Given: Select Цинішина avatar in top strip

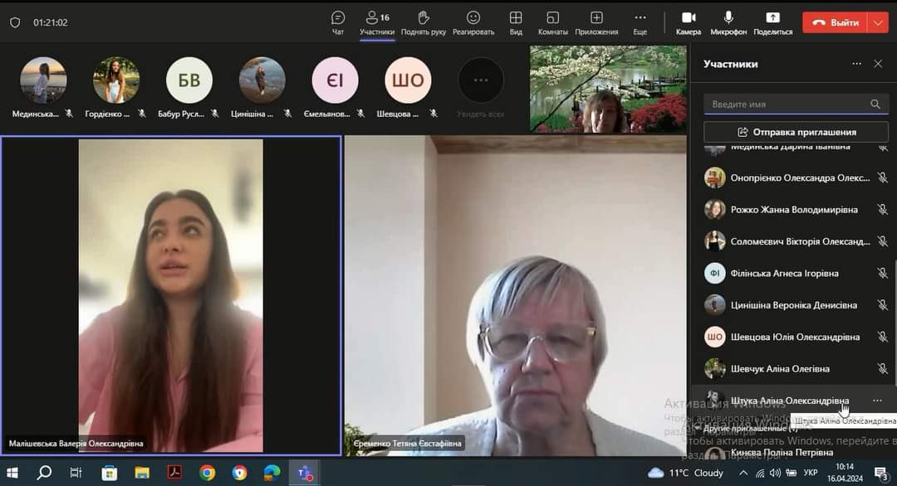Looking at the screenshot, I should point(262,80).
